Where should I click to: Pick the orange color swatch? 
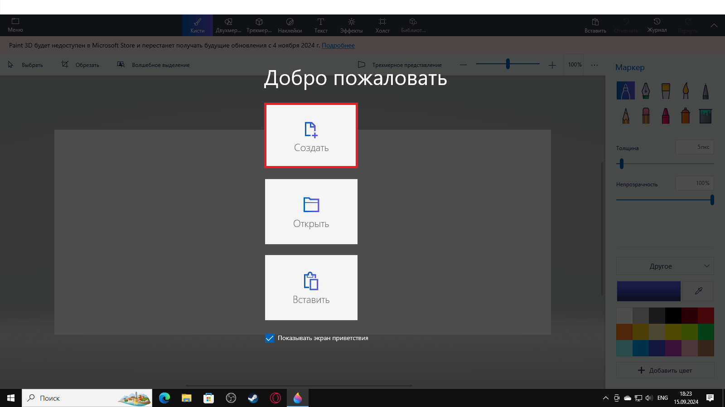pos(624,332)
